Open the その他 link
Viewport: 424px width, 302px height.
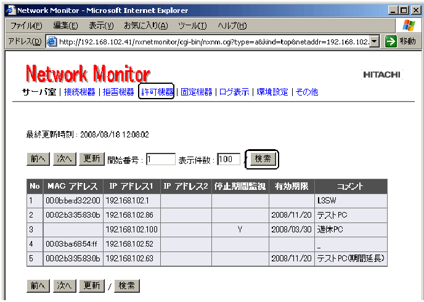point(307,92)
